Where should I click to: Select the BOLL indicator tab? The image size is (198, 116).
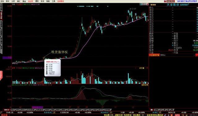tap(23, 110)
